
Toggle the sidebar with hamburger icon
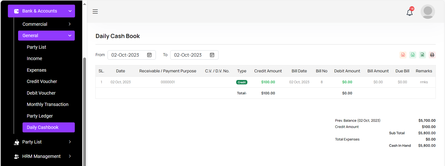[x=95, y=12]
